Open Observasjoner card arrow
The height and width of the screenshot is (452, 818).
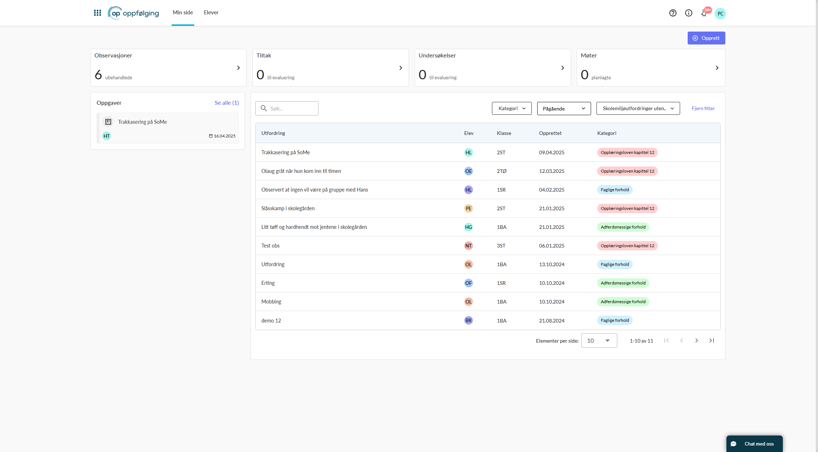[x=238, y=68]
